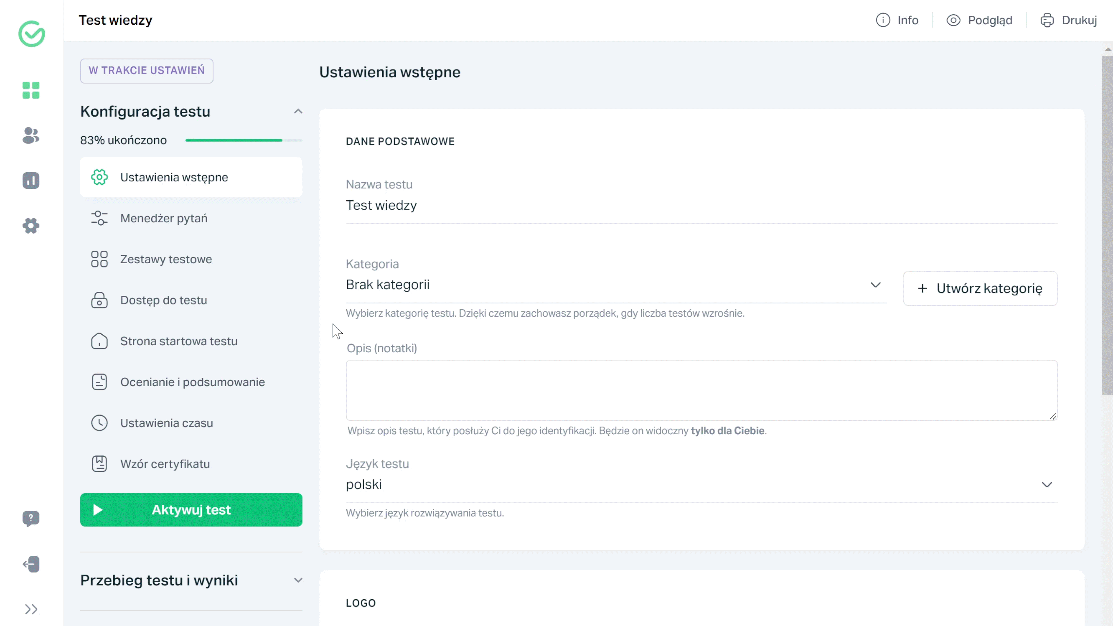
Task: Click the exit/back arrow icon
Action: (31, 564)
